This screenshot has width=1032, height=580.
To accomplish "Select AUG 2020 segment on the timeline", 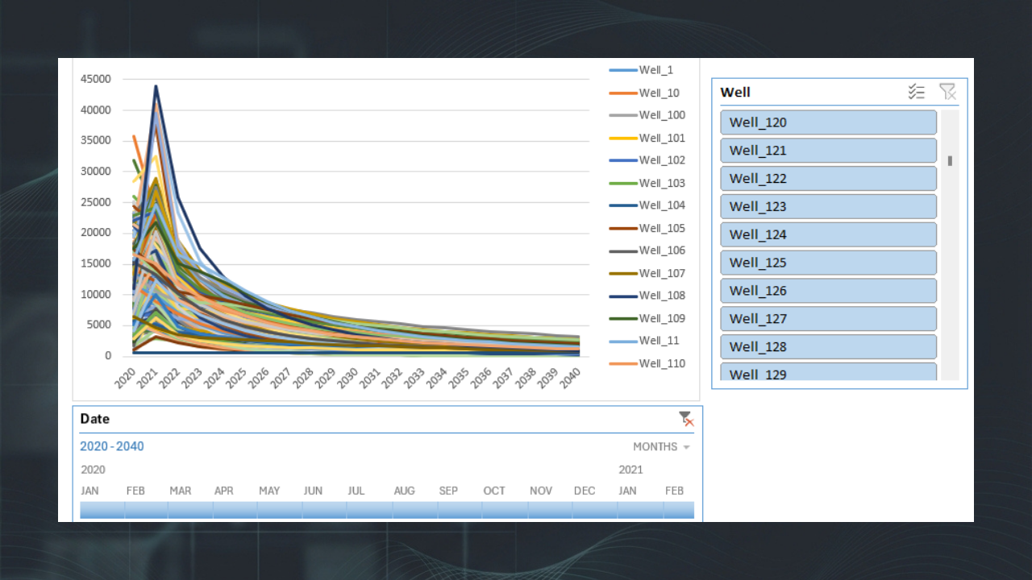I will click(415, 509).
